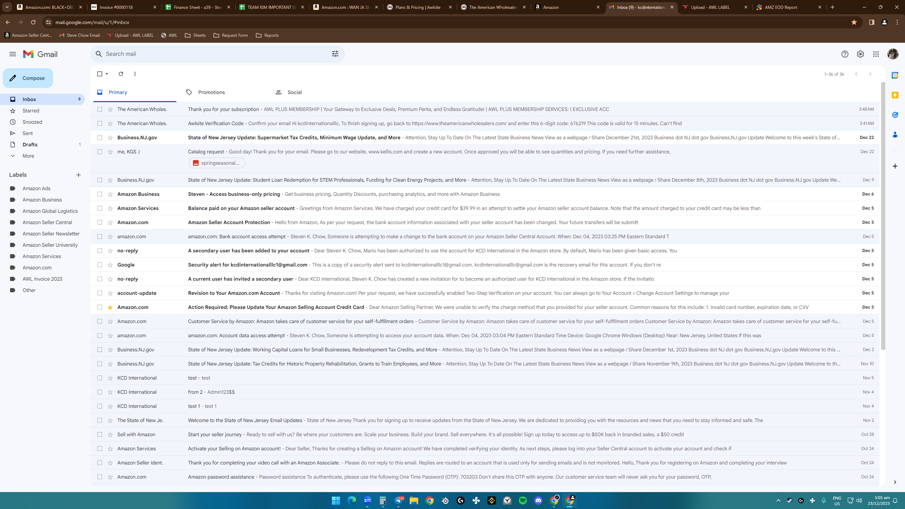Star the Security alert email from Google
Image resolution: width=905 pixels, height=509 pixels.
[110, 265]
